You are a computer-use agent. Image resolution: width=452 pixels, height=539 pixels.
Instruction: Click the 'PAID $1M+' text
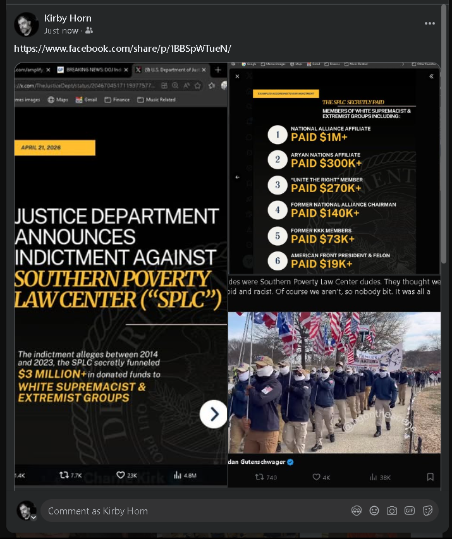pyautogui.click(x=319, y=137)
